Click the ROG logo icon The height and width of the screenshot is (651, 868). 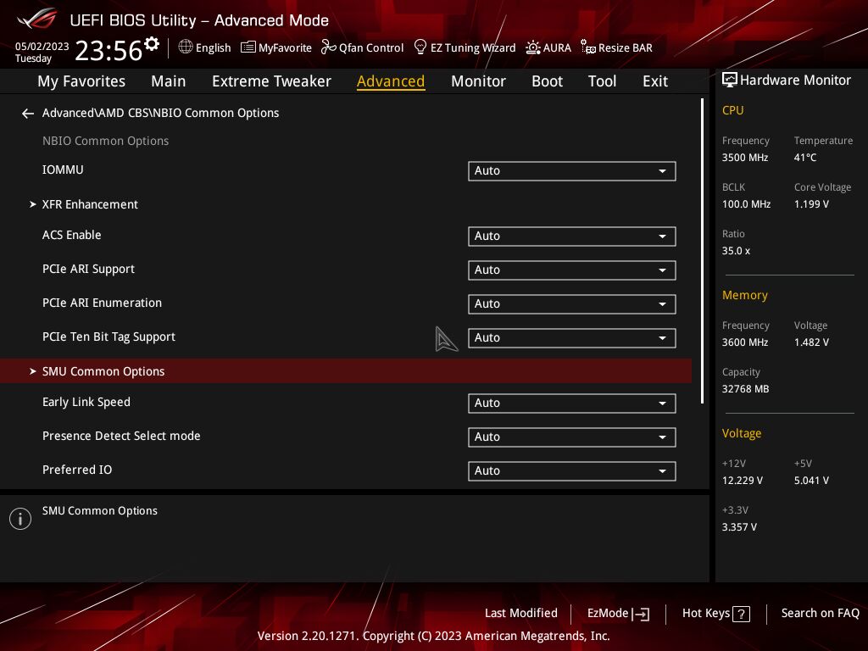pyautogui.click(x=37, y=19)
